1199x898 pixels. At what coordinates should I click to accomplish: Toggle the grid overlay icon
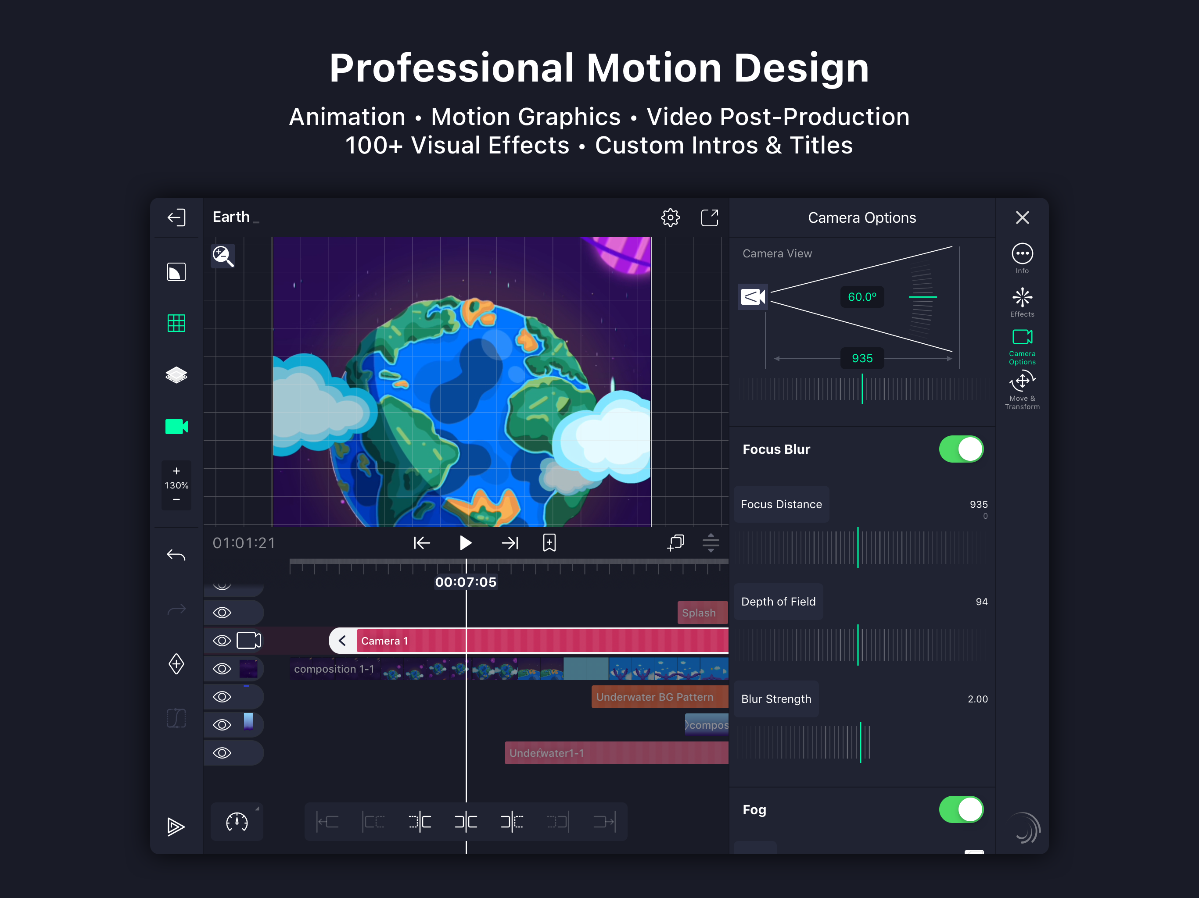point(176,323)
